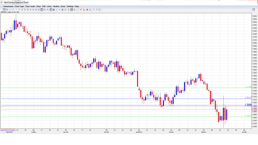
Task: Click the delete-all drawings icon
Action: (84, 10)
